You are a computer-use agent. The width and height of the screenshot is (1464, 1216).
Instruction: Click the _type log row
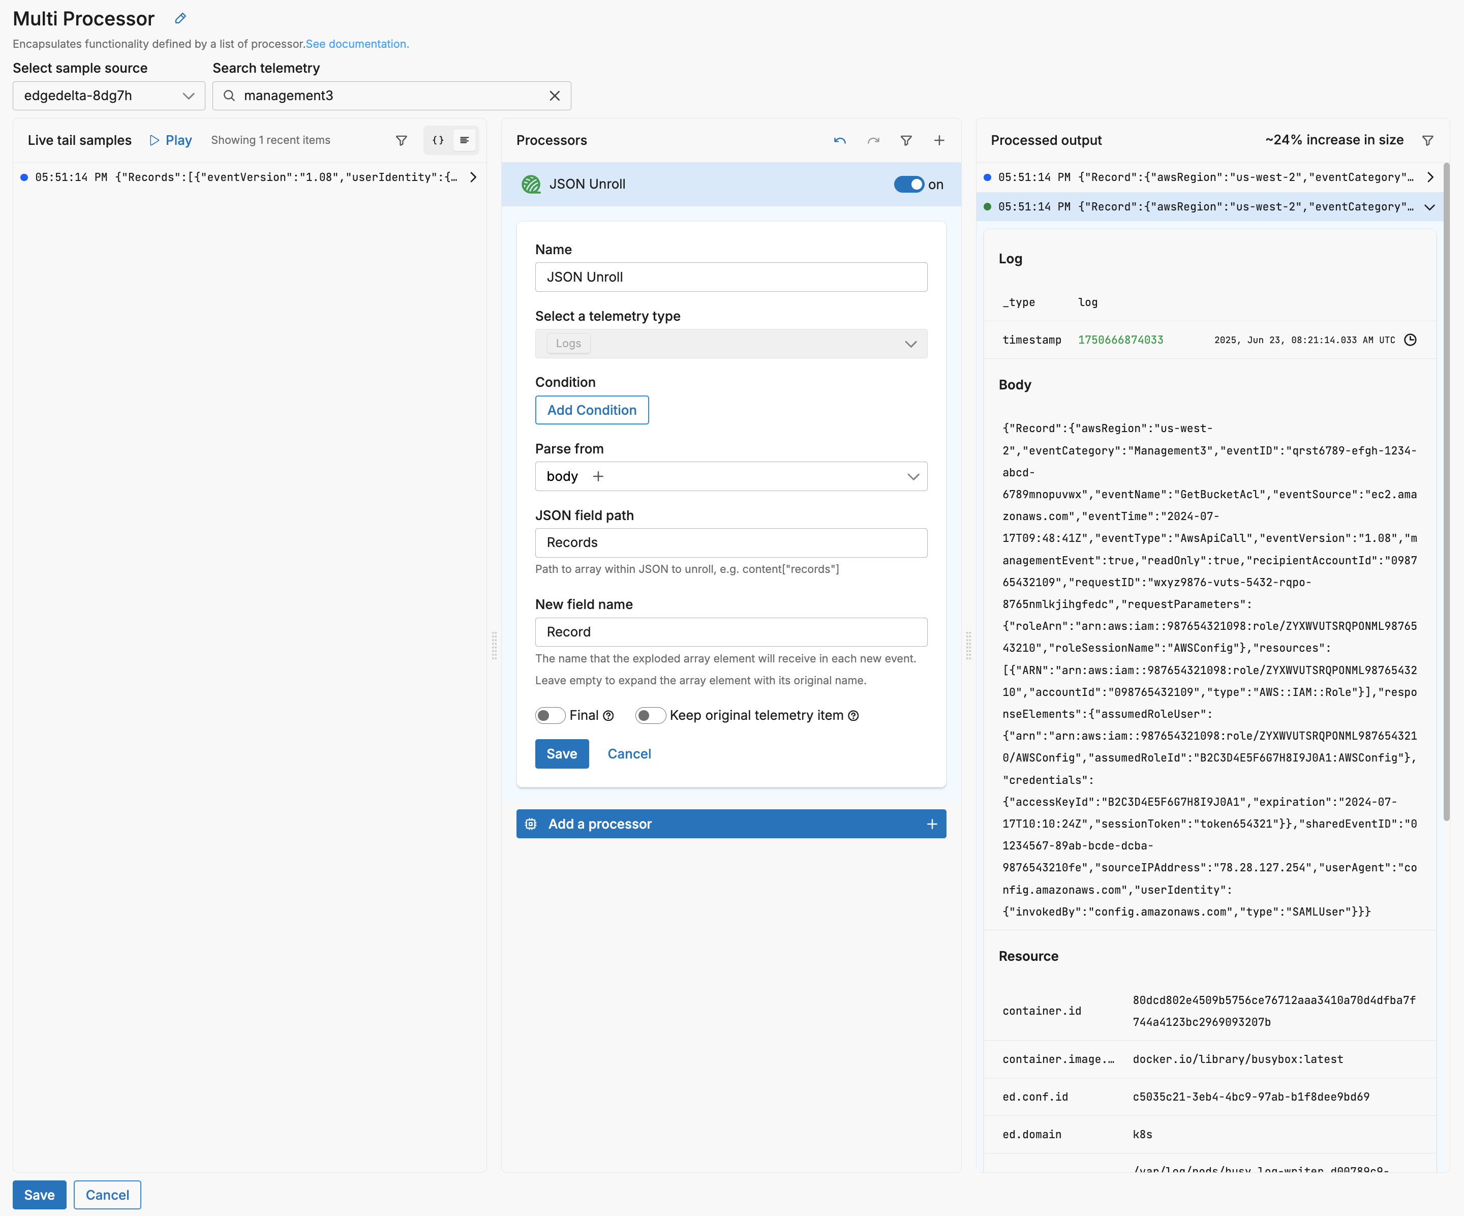coord(1209,302)
